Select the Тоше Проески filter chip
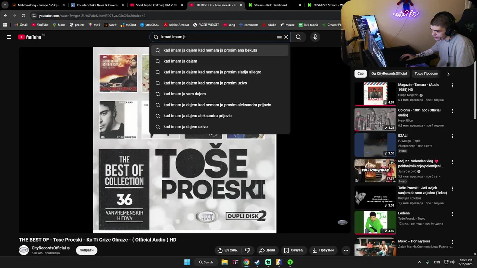477x268 pixels. tap(426, 73)
